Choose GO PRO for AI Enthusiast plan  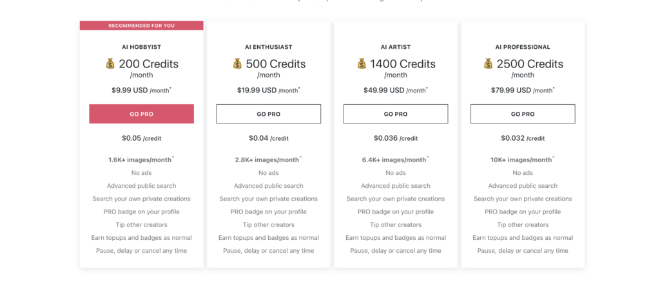(269, 114)
